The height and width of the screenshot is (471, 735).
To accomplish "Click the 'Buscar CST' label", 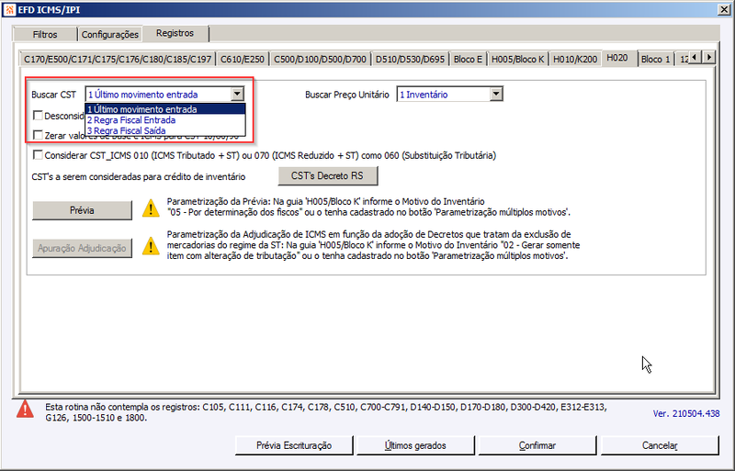I will tap(53, 95).
